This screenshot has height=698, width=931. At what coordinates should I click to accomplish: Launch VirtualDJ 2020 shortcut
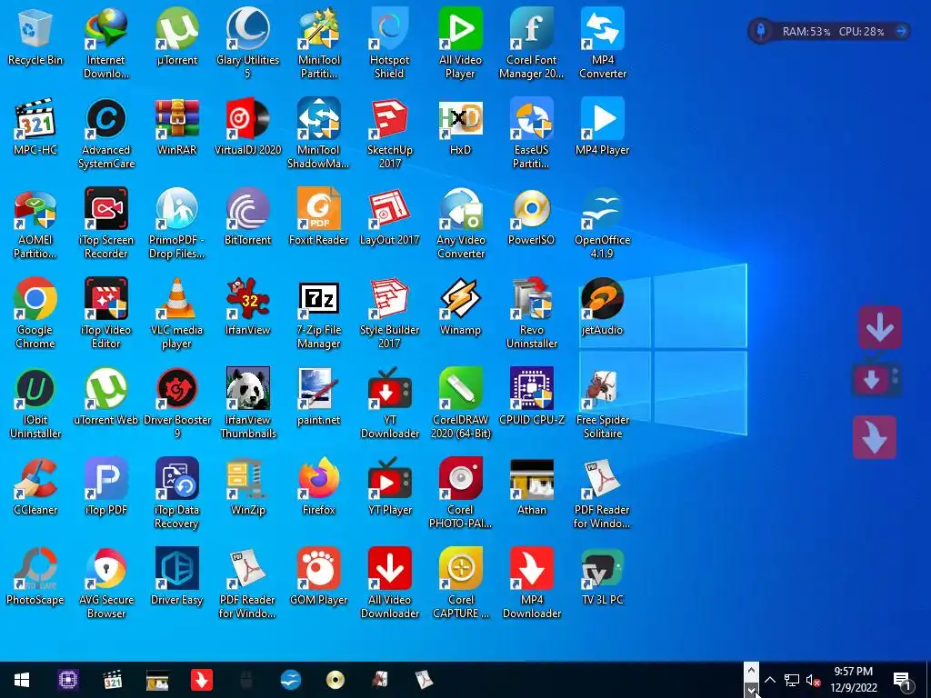coord(247,127)
